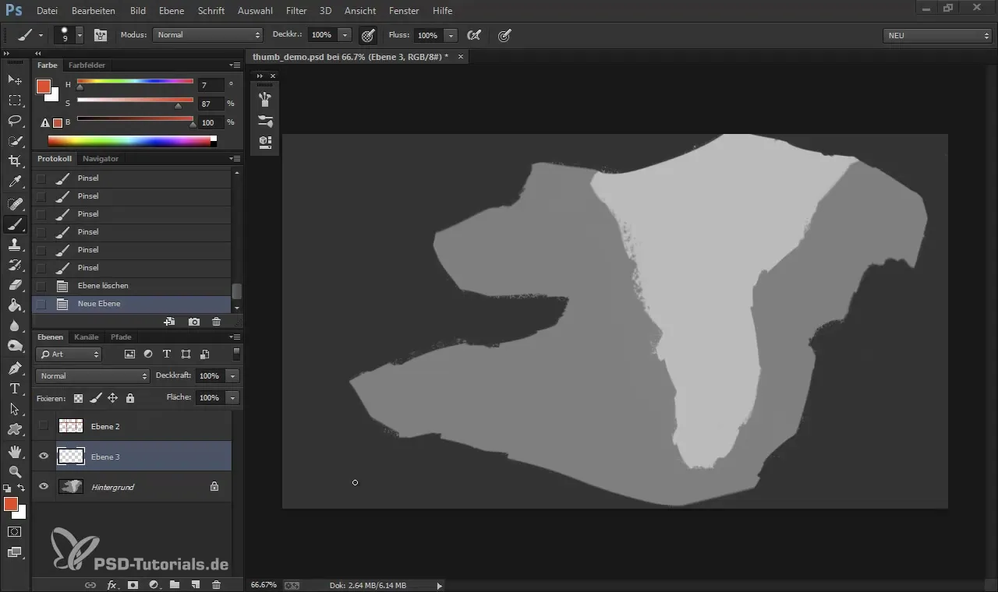Open the Auswahl menu
The image size is (998, 592).
click(x=255, y=11)
